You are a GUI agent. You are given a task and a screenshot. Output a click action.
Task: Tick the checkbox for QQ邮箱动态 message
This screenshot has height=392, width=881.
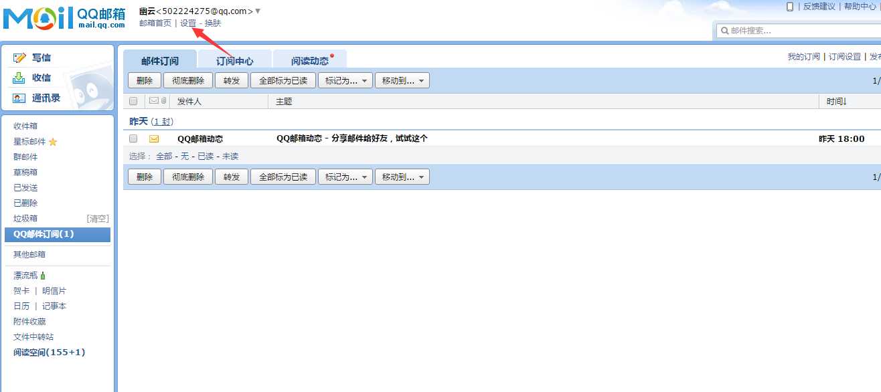point(133,139)
